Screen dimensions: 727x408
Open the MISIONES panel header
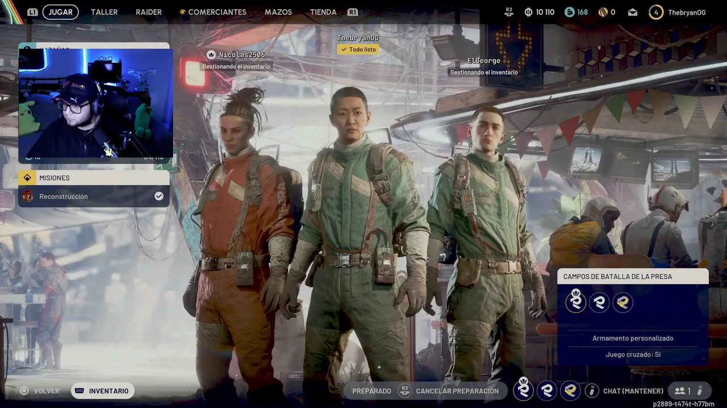[94, 177]
